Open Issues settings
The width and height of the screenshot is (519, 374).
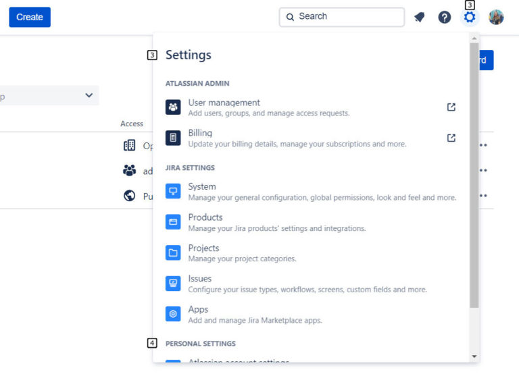pos(311,284)
